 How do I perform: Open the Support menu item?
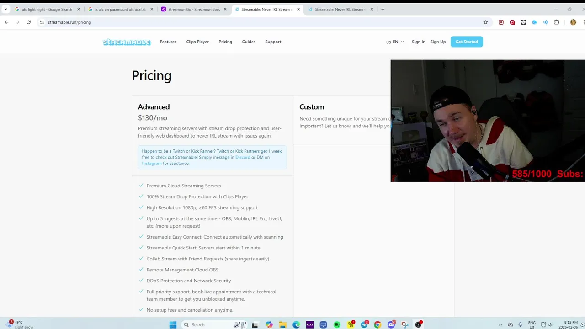click(273, 42)
